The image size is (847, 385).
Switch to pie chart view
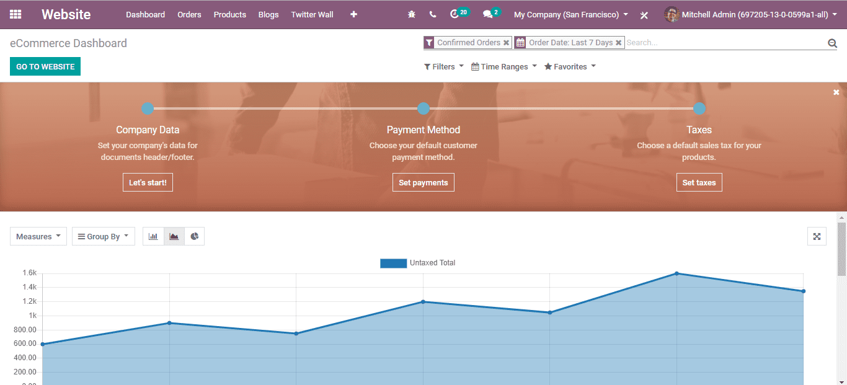[195, 236]
